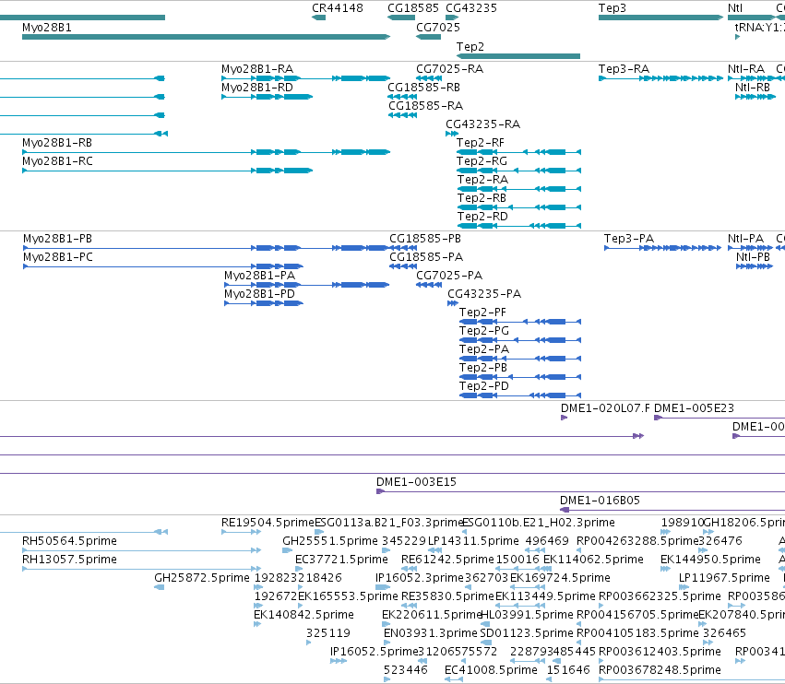Select the Ntl gene label
Viewport: 785px width, 684px height.
tap(735, 8)
